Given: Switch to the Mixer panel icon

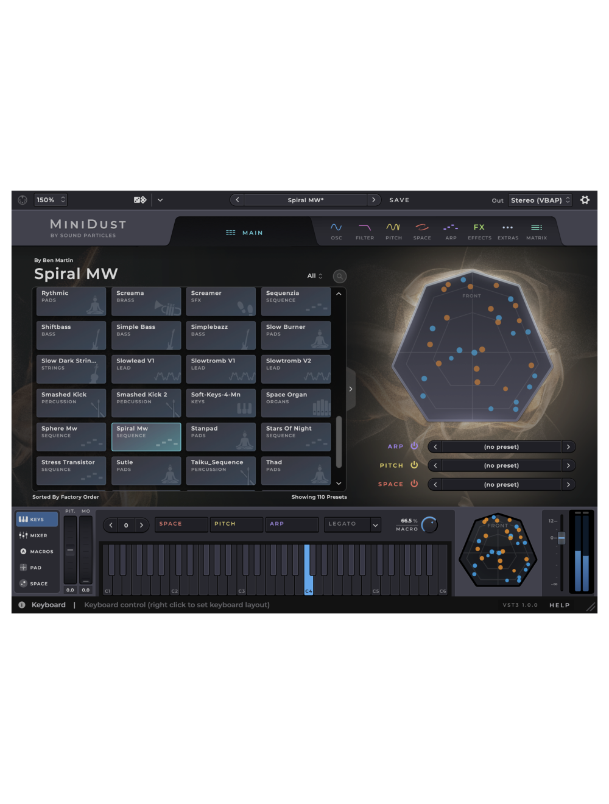Looking at the screenshot, I should [37, 535].
